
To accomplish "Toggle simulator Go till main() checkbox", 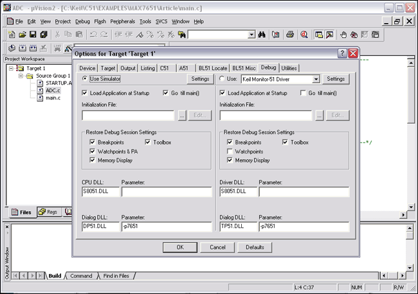I will pos(165,93).
